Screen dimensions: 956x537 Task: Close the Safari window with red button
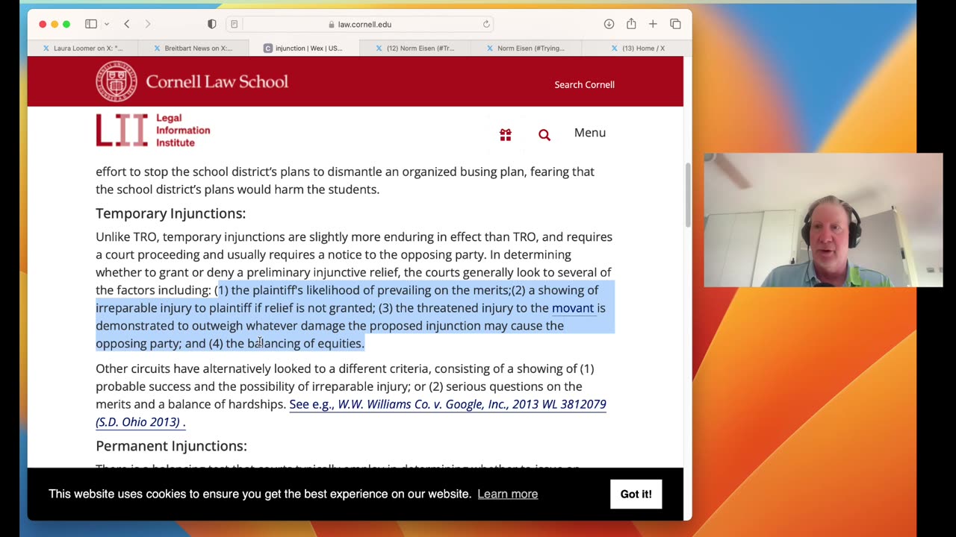point(43,25)
